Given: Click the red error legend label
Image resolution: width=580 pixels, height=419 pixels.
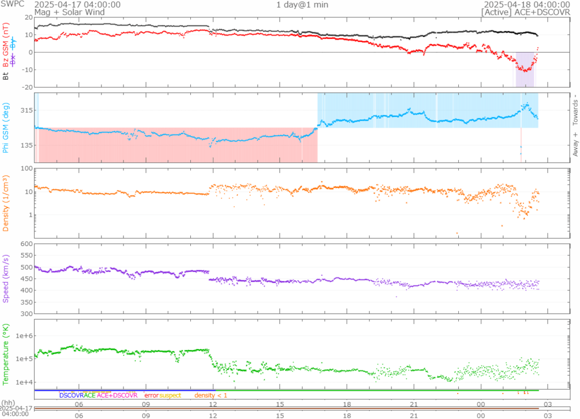Looking at the screenshot, I should (151, 395).
